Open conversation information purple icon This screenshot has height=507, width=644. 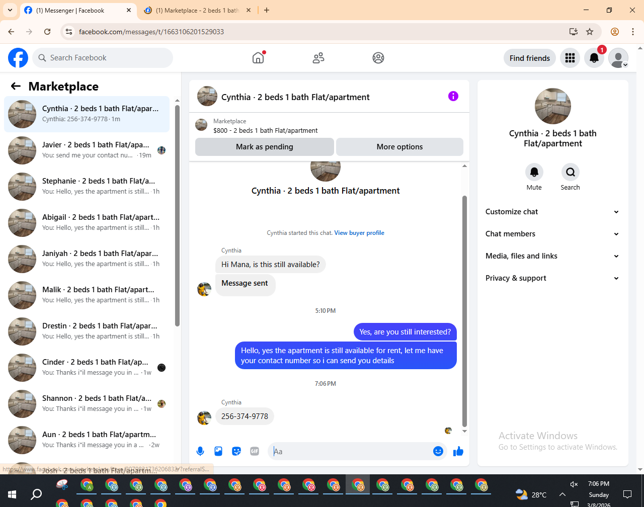(x=453, y=96)
